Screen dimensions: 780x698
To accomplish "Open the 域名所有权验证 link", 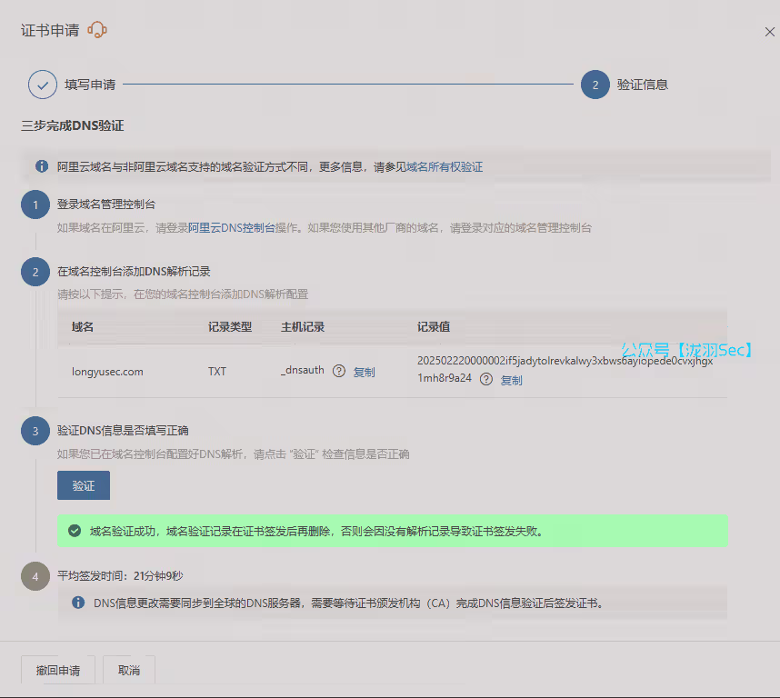I will pos(445,167).
